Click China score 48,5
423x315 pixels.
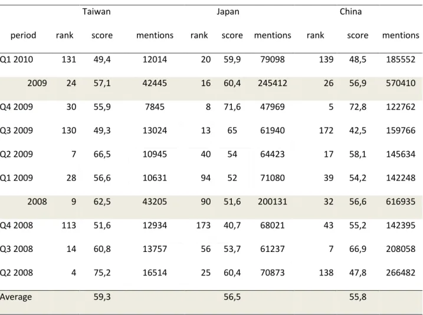click(x=358, y=59)
